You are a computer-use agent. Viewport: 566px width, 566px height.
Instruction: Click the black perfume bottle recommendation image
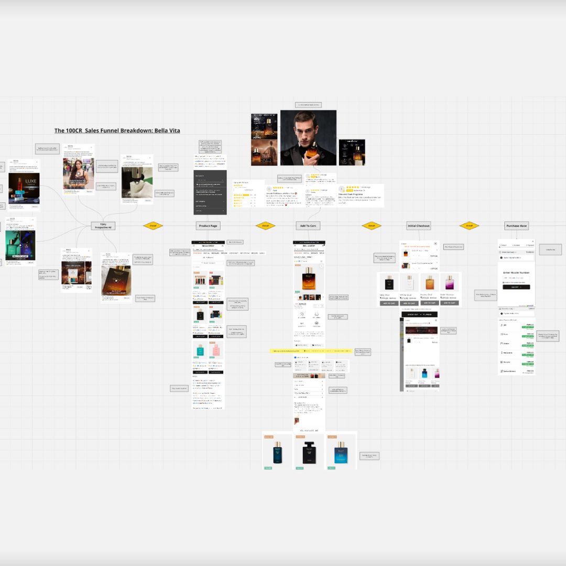click(309, 450)
